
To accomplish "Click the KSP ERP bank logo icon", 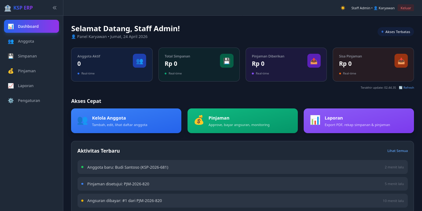I will (7, 8).
